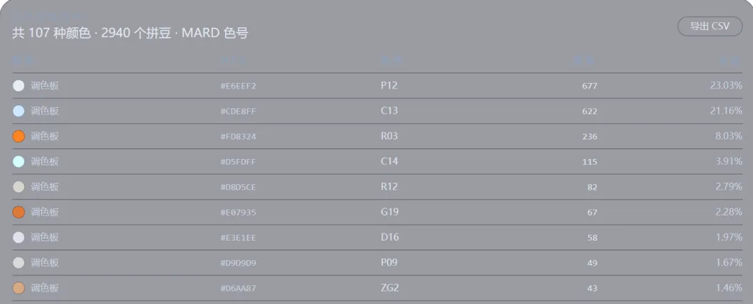Select the ZG2 color code cell
753x304 pixels.
[390, 288]
